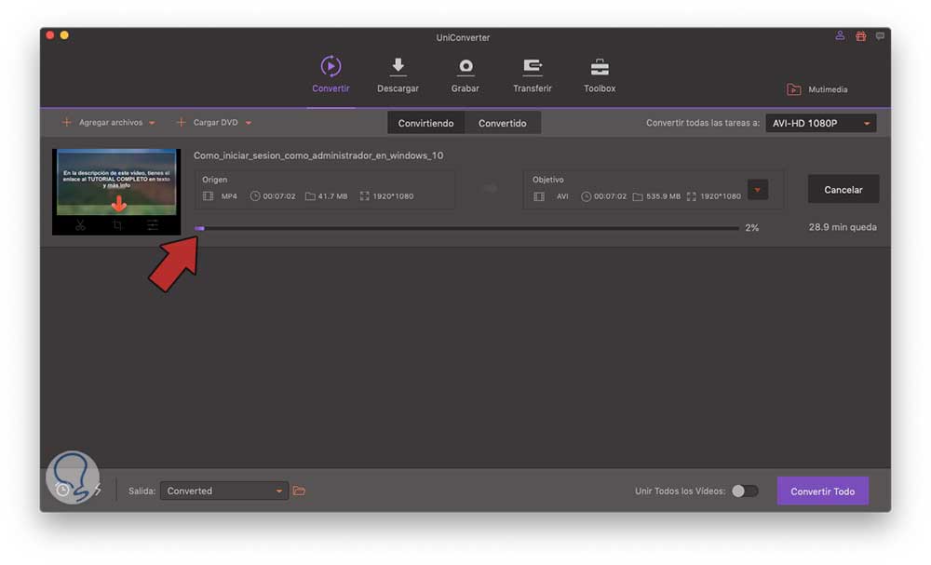Click the clock schedule icon at bottom left
Viewport: 931px width, 565px height.
click(x=61, y=491)
